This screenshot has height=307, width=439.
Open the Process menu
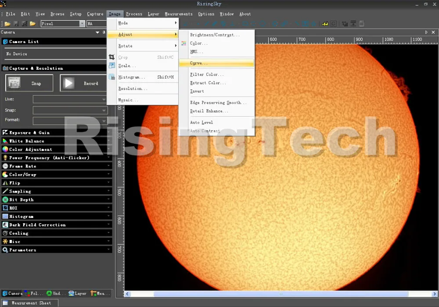coord(134,14)
